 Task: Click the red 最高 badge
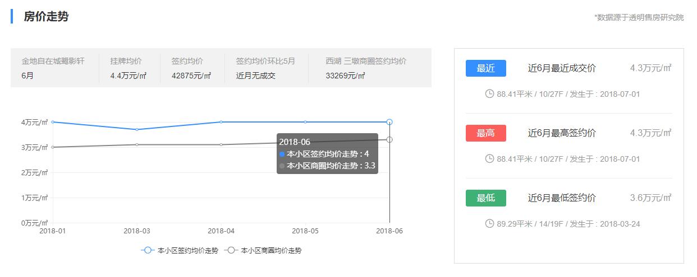click(486, 133)
